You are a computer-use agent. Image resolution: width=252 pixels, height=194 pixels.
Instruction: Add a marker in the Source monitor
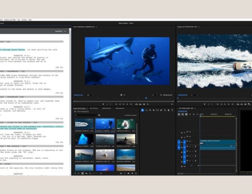click(103, 104)
